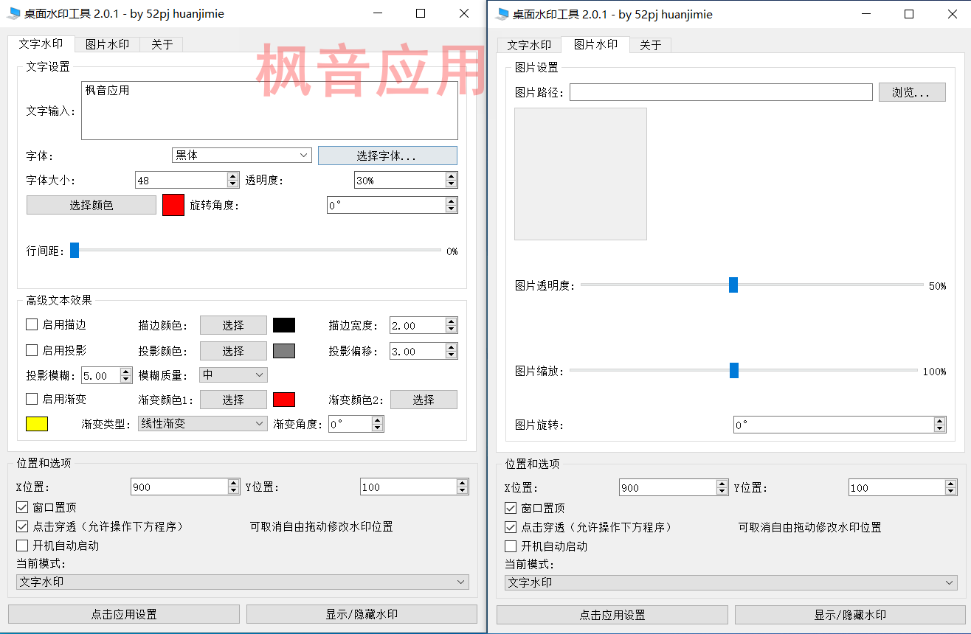Open 渐变类型 dropdown showing 线性渐变
Screen dimensions: 971x634
click(x=203, y=424)
